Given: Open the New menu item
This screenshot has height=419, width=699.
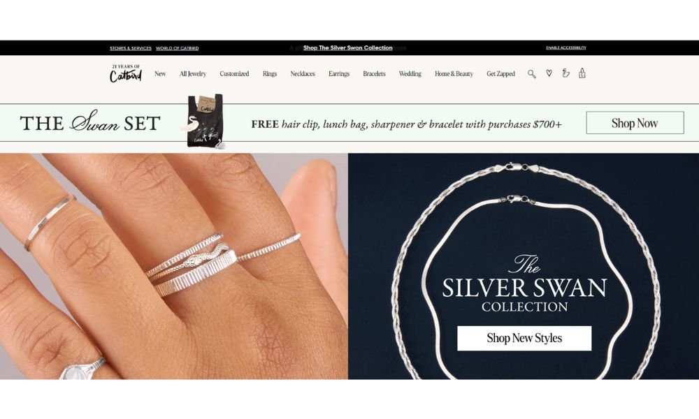Looking at the screenshot, I should click(x=160, y=74).
